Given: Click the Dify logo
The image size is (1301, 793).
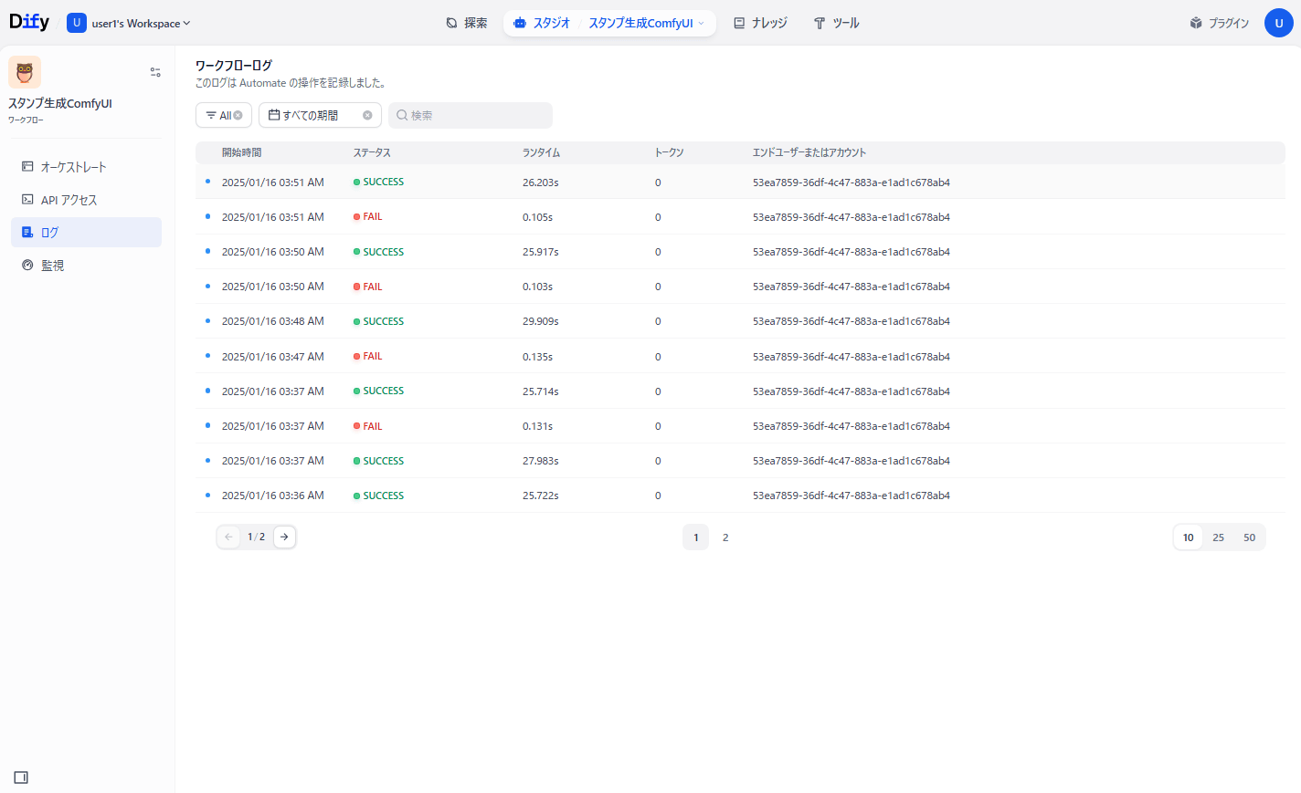Looking at the screenshot, I should pos(29,22).
